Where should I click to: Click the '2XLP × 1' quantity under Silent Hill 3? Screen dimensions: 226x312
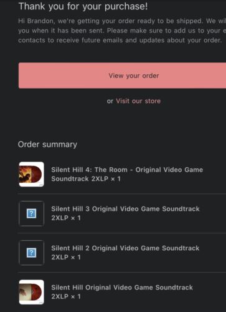[66, 218]
